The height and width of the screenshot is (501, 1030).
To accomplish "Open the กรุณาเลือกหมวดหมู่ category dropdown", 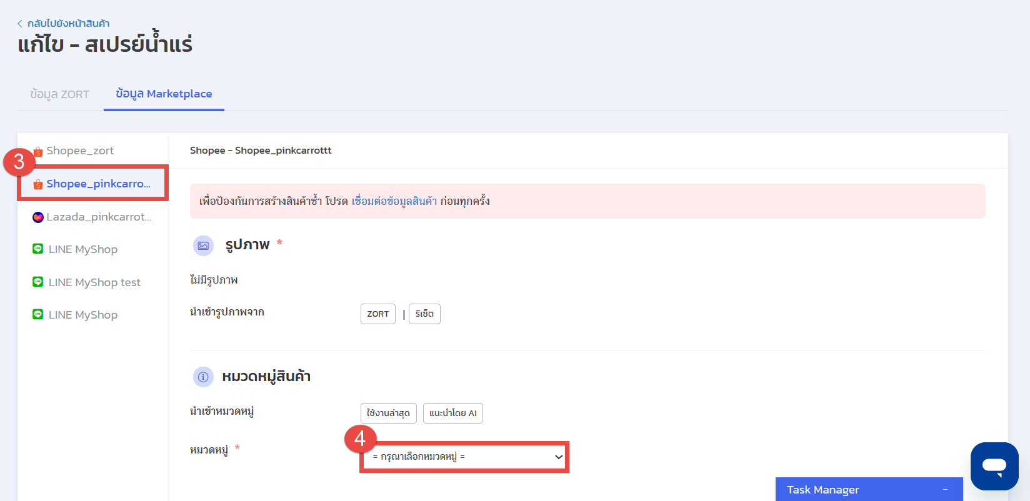I will tap(465, 457).
